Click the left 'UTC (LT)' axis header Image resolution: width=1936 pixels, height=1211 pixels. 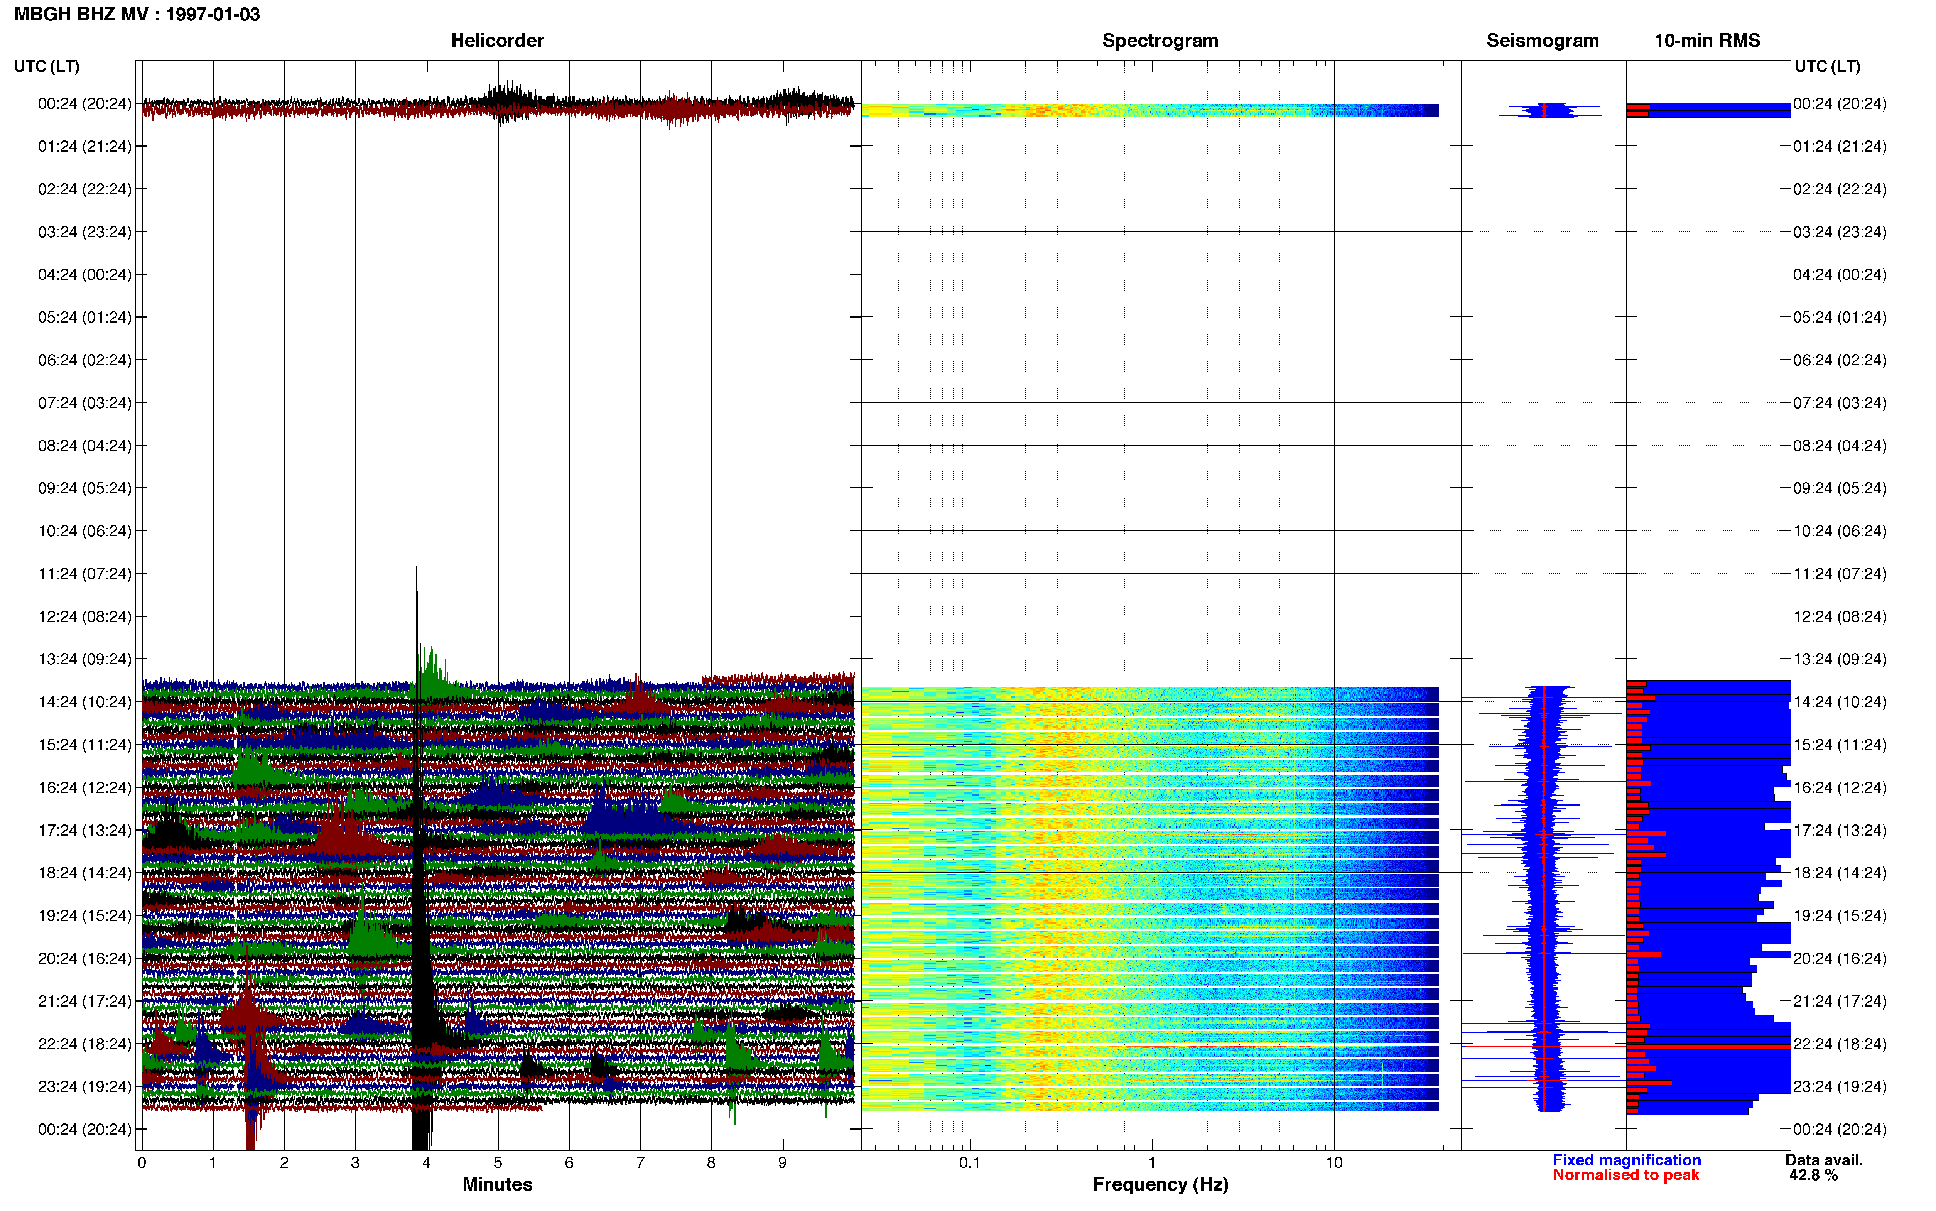coord(46,66)
